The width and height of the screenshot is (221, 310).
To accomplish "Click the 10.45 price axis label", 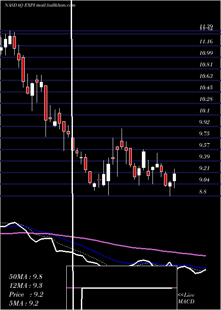I will 206,87.
